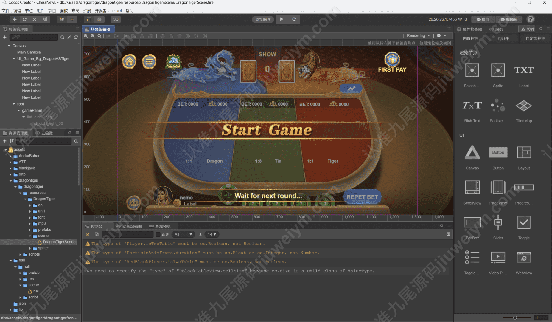The height and width of the screenshot is (322, 552).
Task: Open the help manual icon
Action: click(x=531, y=19)
